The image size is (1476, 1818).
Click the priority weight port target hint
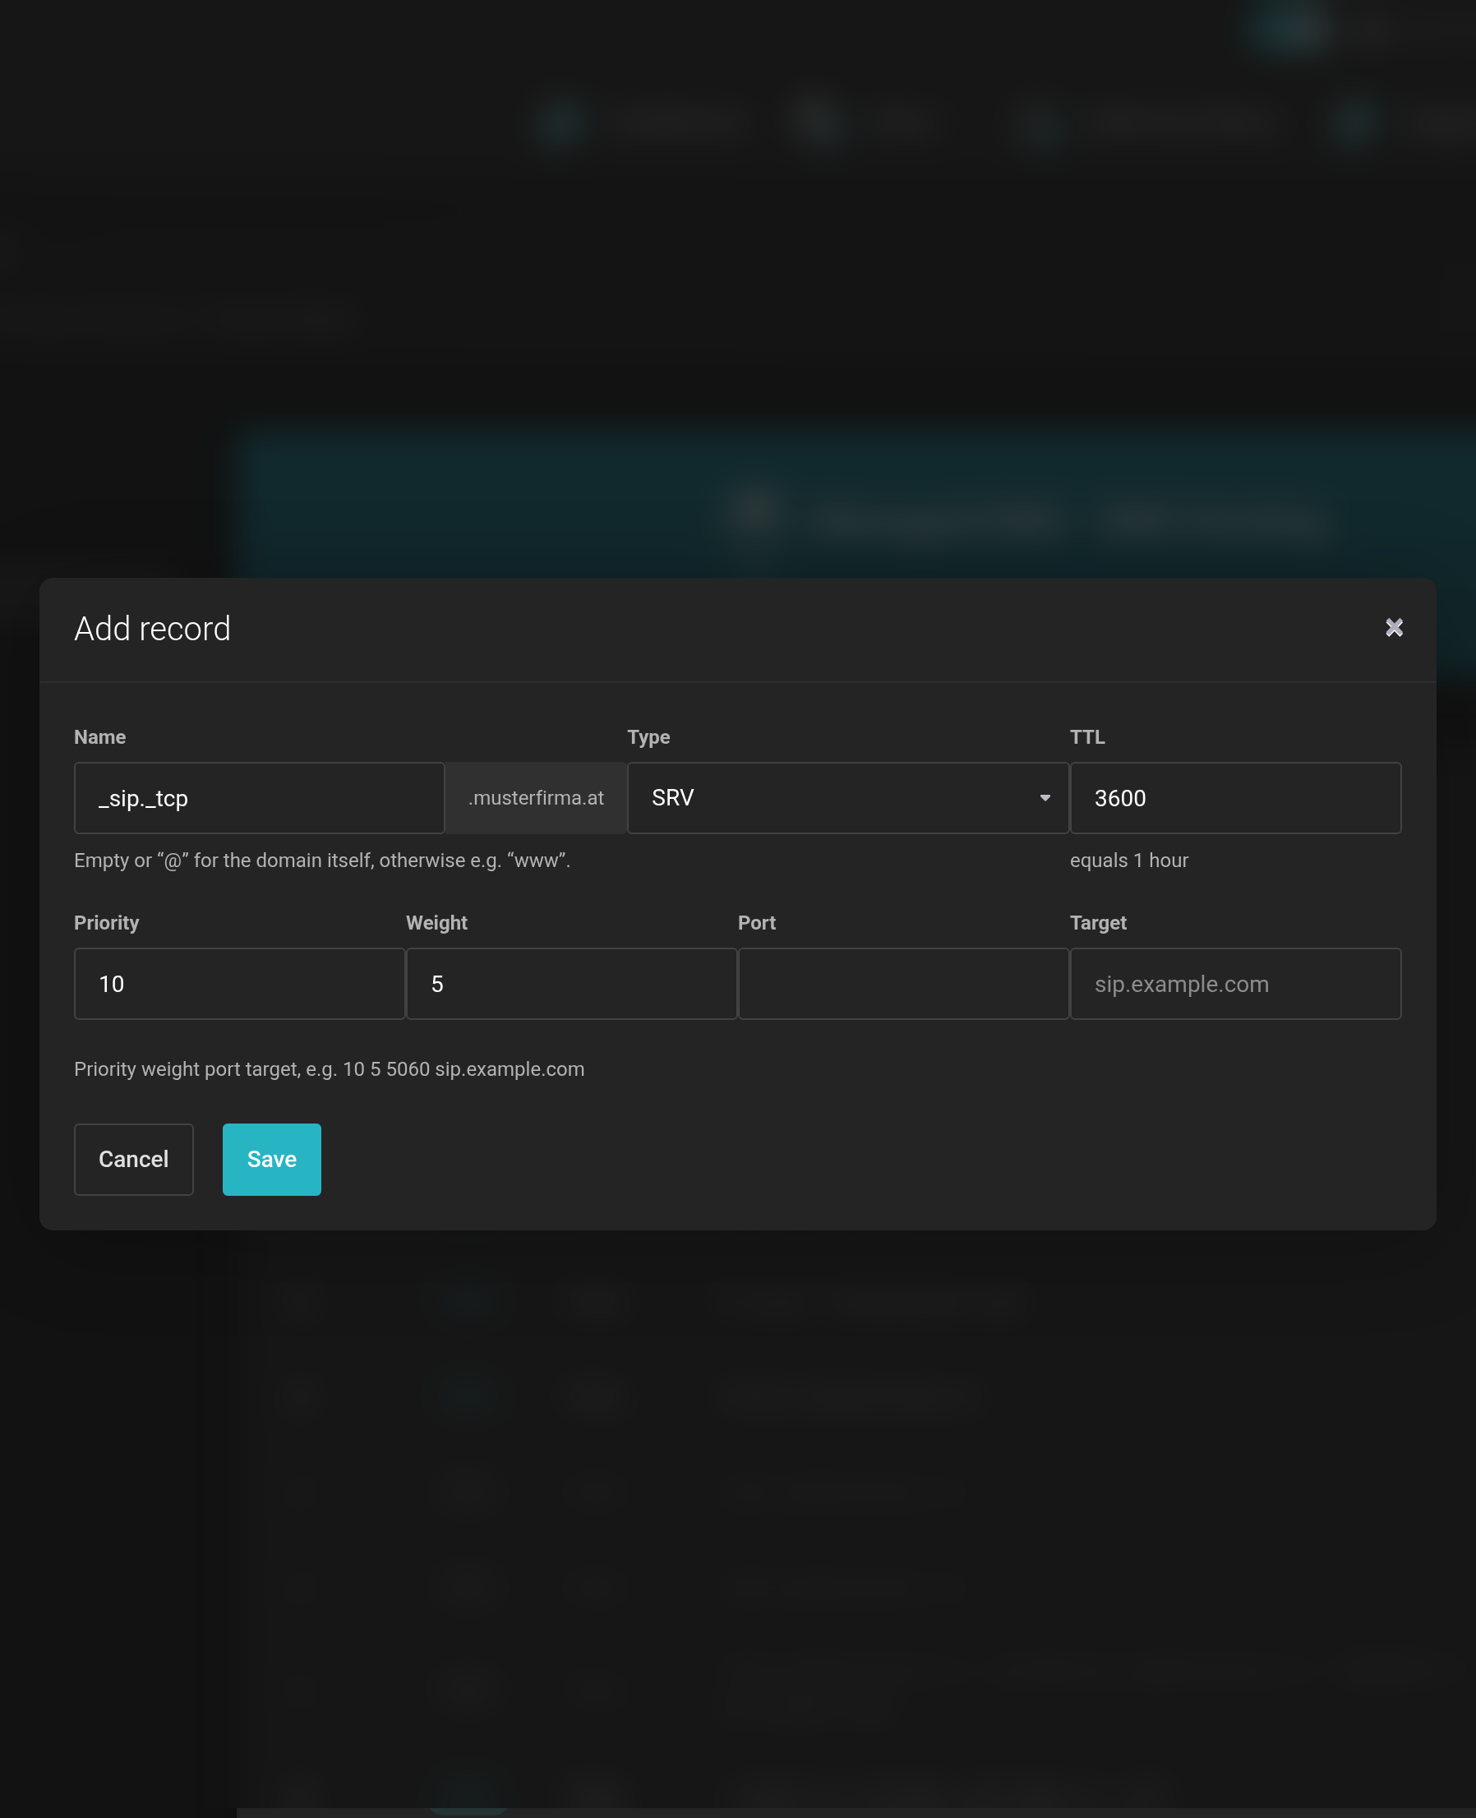329,1069
